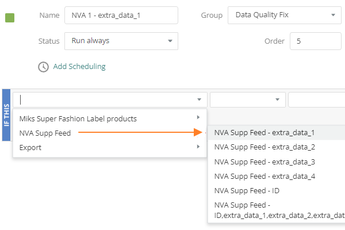
Task: Open the Add Scheduling link
Action: coord(79,67)
